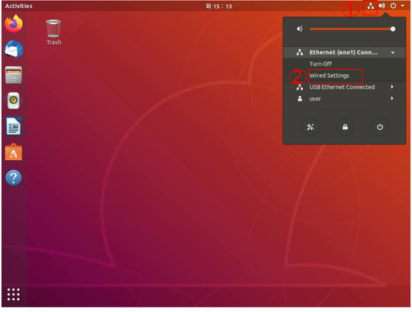This screenshot has width=412, height=312.
Task: Click the volume icon in top bar
Action: 382,6
